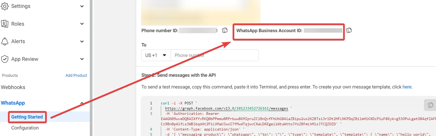Click the Content-Type application/json code line
This screenshot has height=136, width=436.
(205, 129)
